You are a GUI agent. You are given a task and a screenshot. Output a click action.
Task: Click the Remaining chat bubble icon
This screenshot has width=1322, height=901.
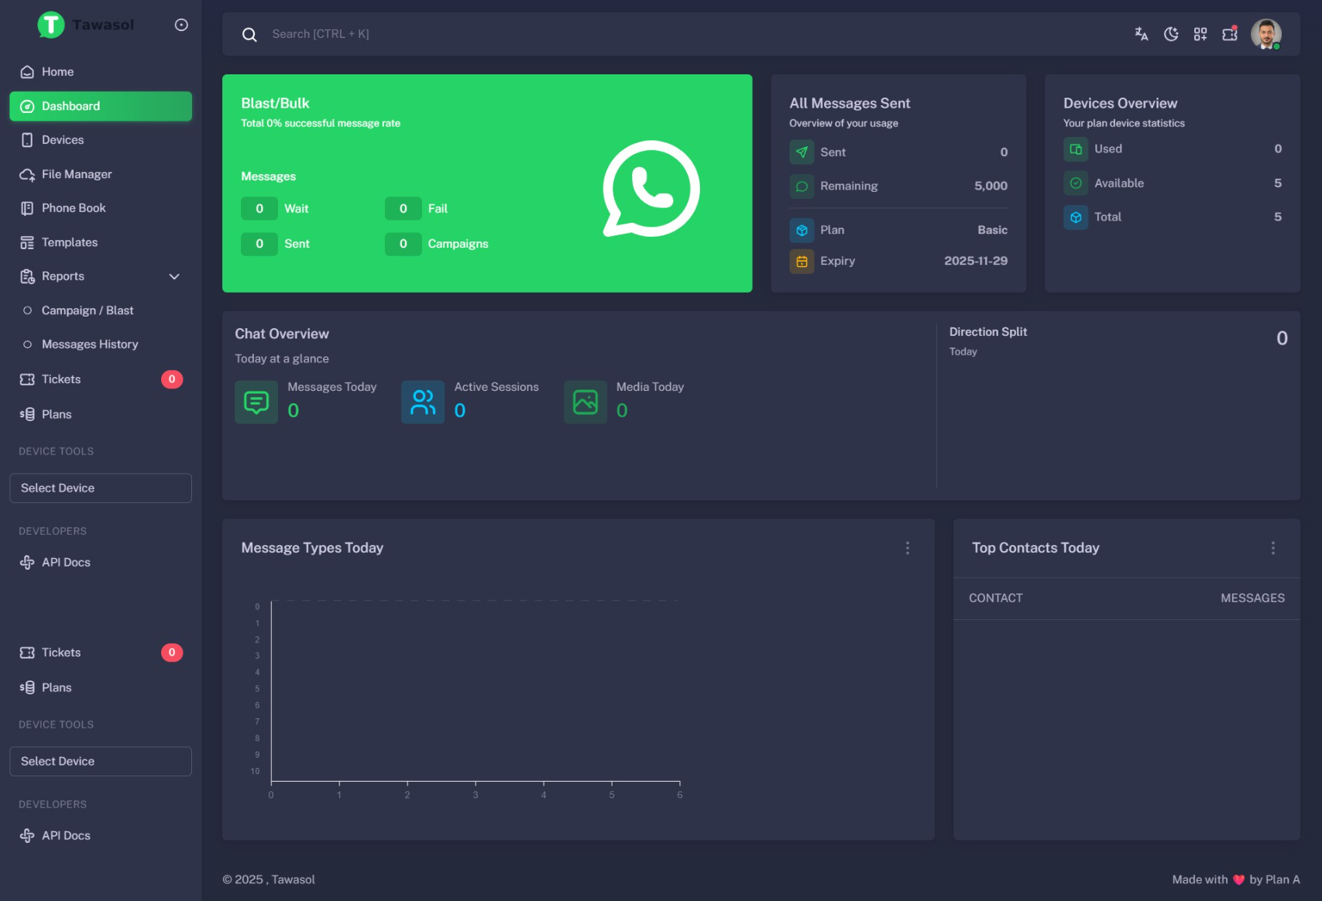[802, 187]
